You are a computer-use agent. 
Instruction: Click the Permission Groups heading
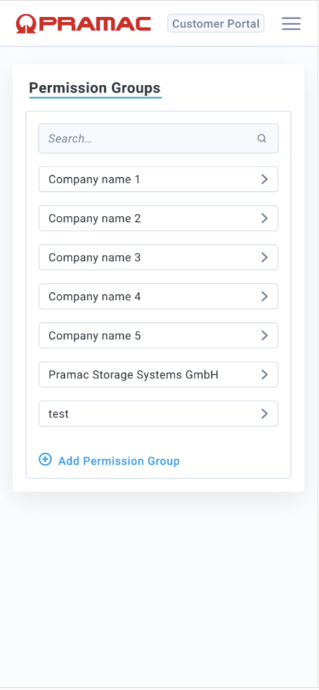95,88
